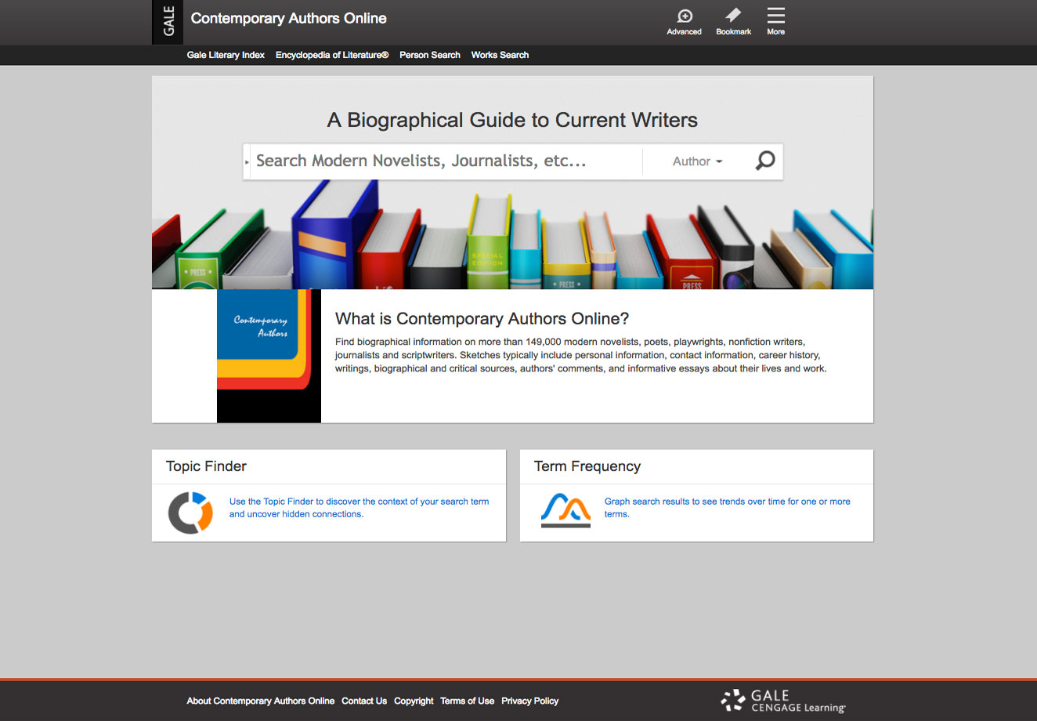Click the row of books banner image
Viewport: 1037px width, 721px height.
[512, 235]
